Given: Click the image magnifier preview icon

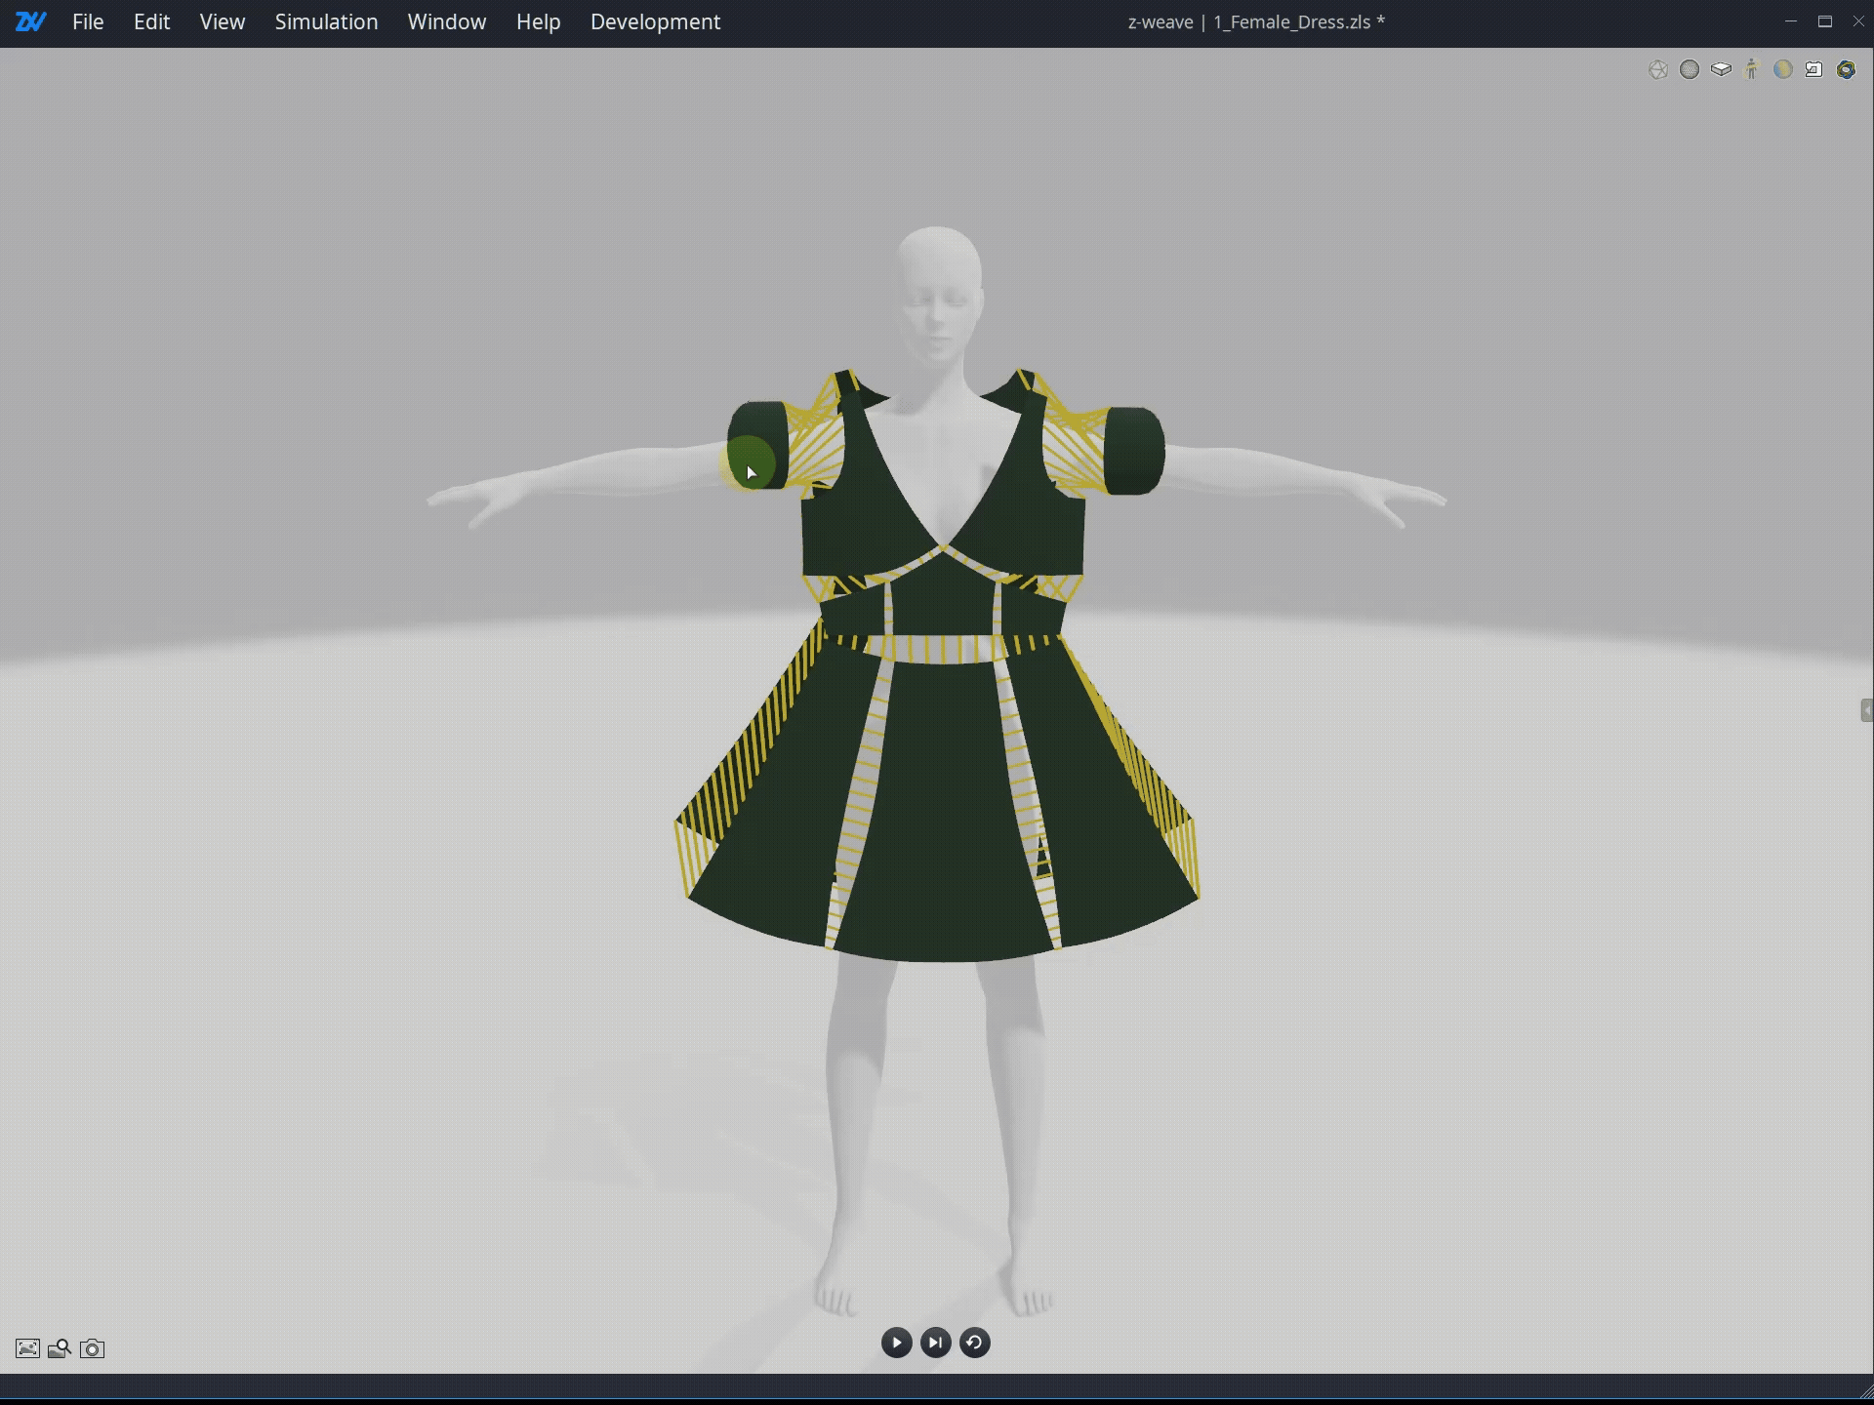Looking at the screenshot, I should pos(60,1348).
